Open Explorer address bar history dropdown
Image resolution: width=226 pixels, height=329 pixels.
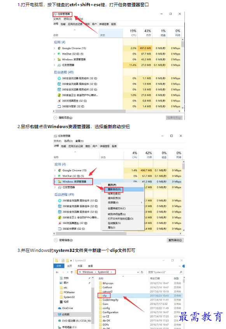[x=138, y=272]
